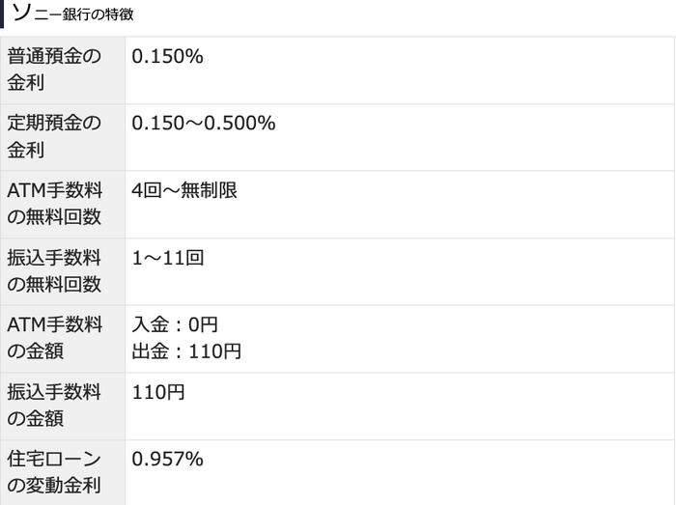
Task: Click the 1〜11回 value
Action: click(168, 258)
